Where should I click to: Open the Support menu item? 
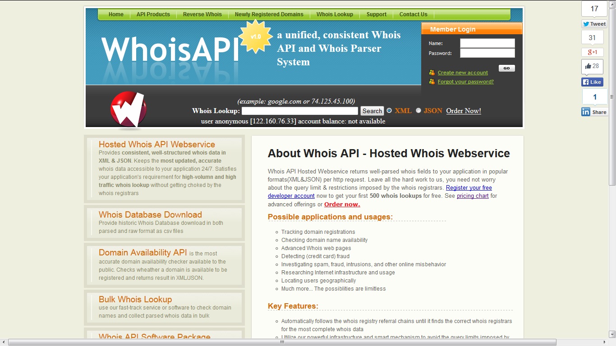coord(377,14)
